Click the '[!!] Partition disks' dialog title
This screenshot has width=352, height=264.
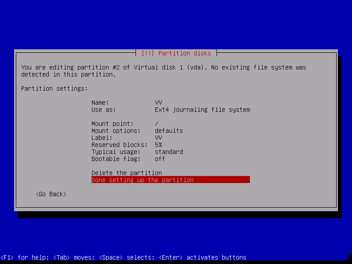176,53
